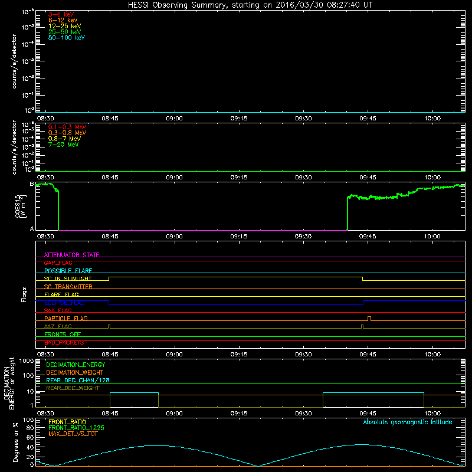The width and height of the screenshot is (472, 472).
Task: Click the FRONT_RATIO_1225 legend label
Action: (76, 428)
